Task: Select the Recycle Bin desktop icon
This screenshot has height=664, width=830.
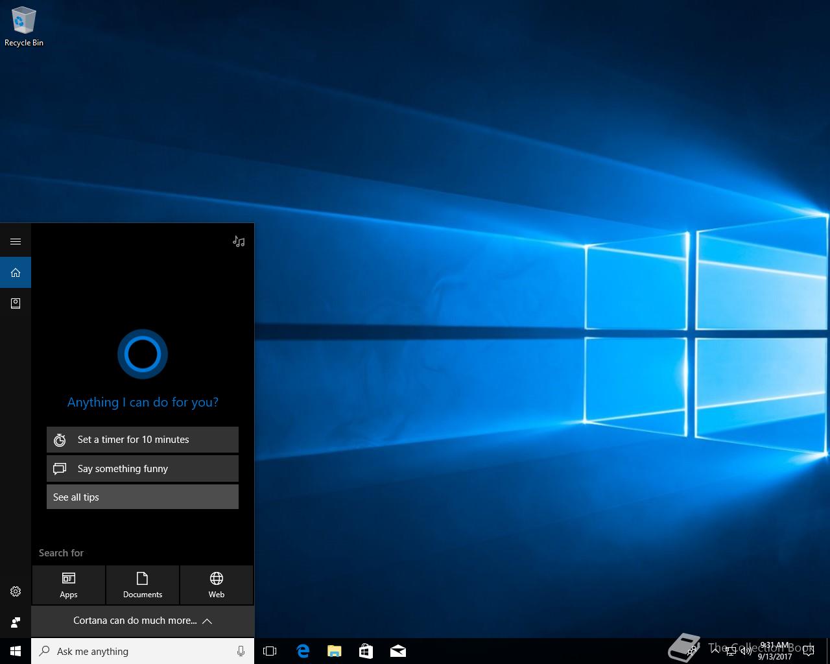Action: pyautogui.click(x=24, y=27)
